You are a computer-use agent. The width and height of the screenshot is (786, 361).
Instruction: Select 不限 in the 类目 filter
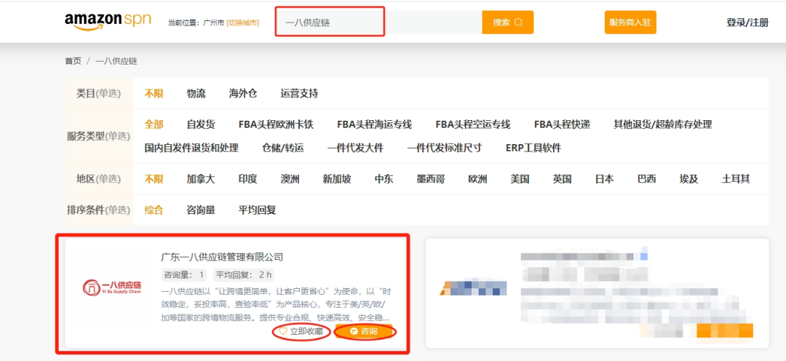154,93
